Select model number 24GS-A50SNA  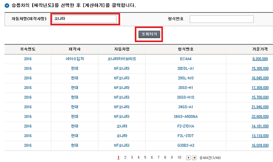click(185, 117)
